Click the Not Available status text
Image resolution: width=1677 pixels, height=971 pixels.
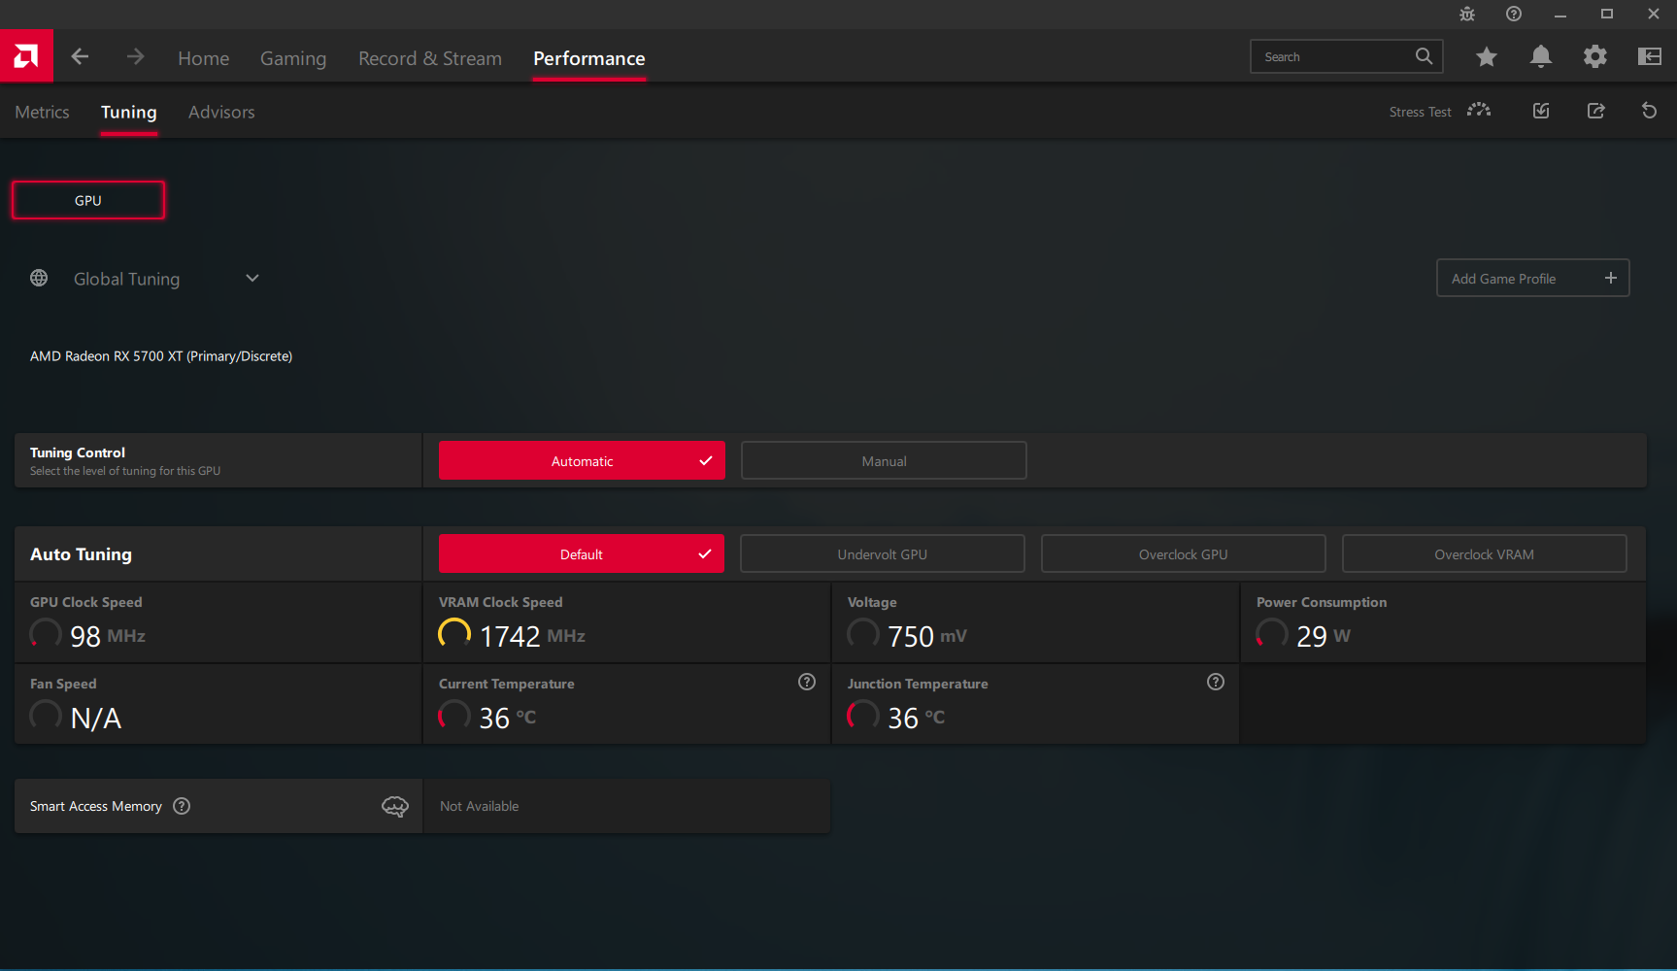coord(480,806)
